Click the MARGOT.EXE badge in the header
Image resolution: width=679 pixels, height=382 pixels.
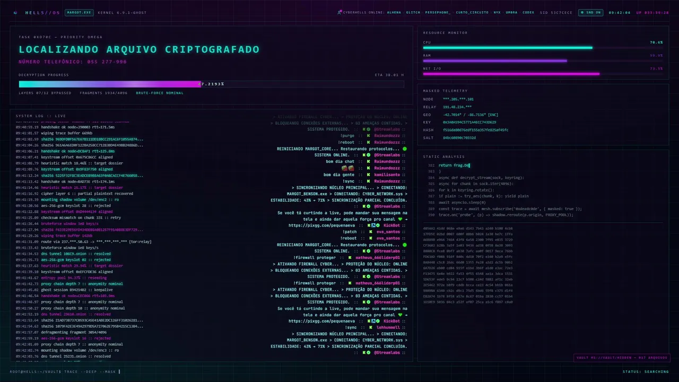click(x=79, y=12)
